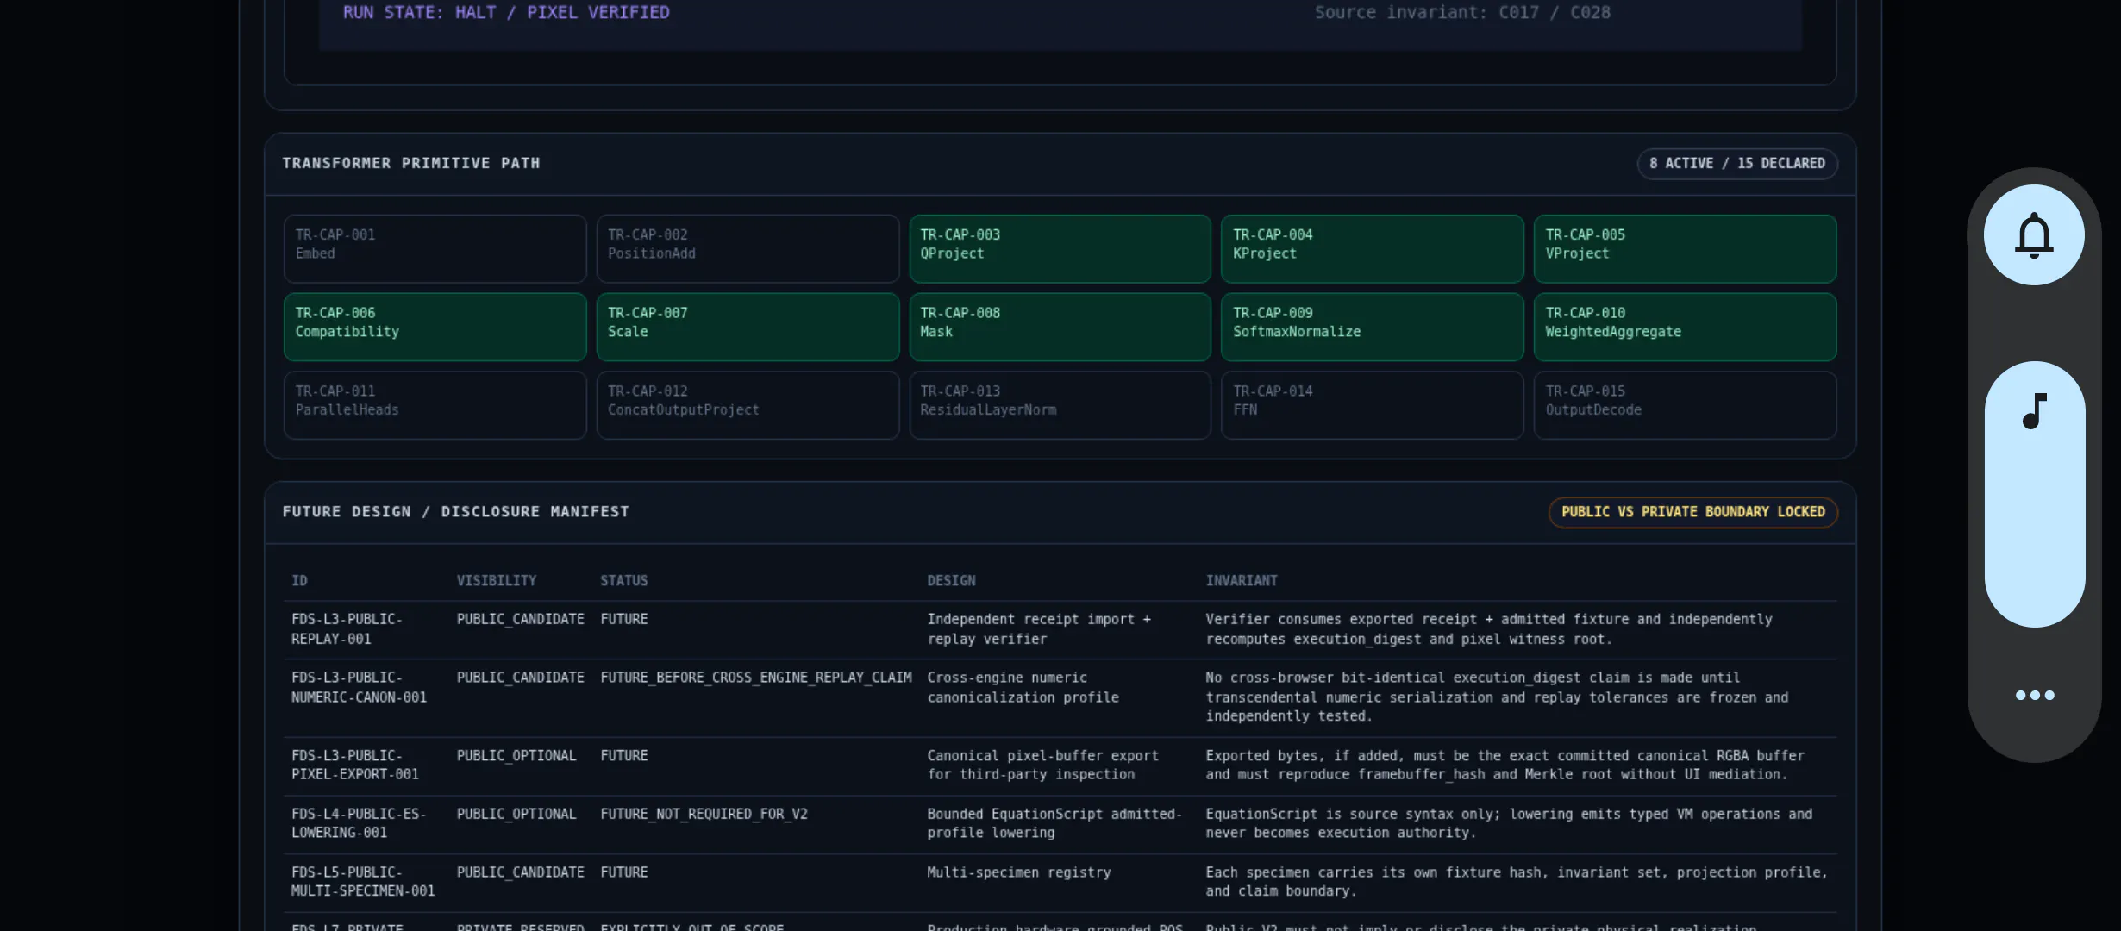Click the ID column header

point(299,581)
